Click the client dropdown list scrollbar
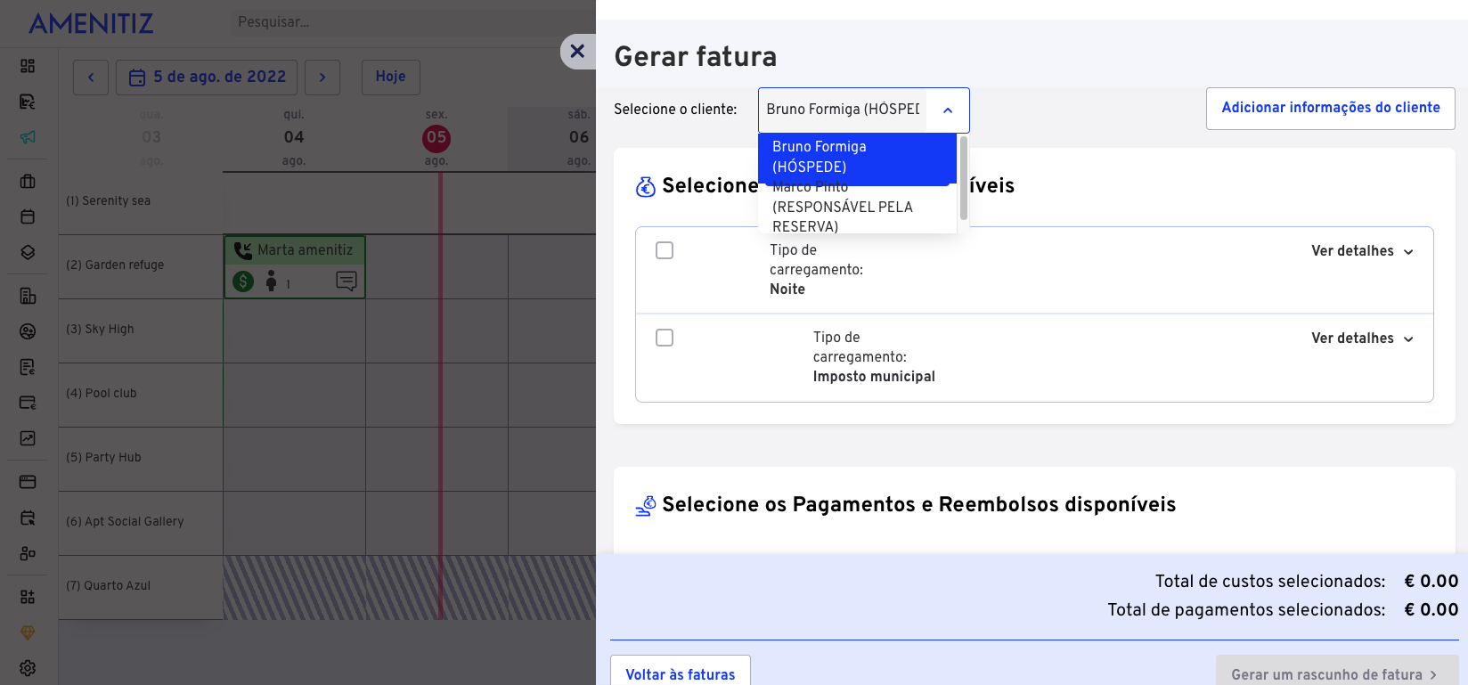The height and width of the screenshot is (685, 1468). coord(964,178)
